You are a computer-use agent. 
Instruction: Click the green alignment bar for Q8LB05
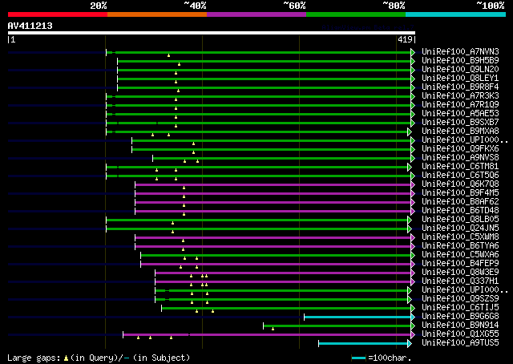[256, 220]
